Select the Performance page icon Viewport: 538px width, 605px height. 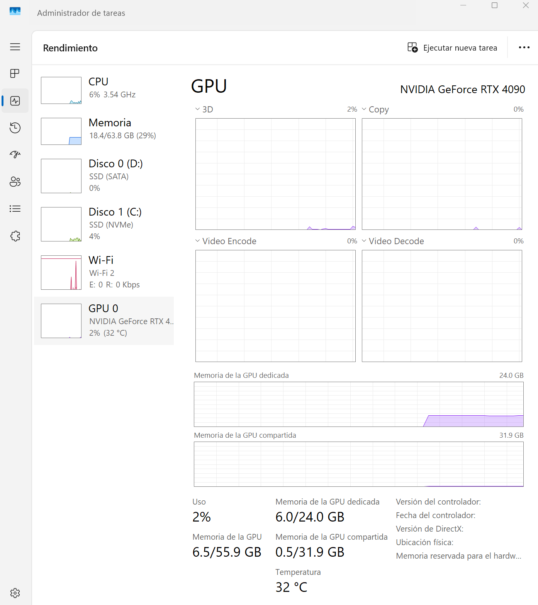(15, 101)
